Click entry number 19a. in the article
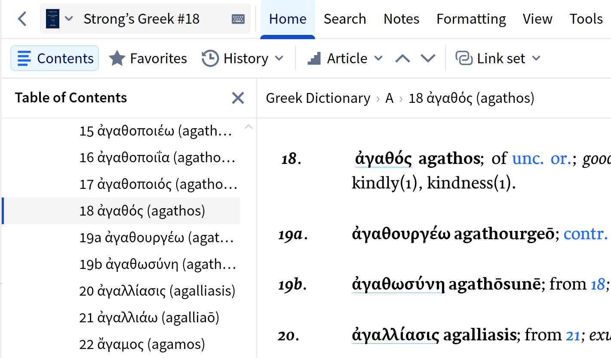Viewport: 611px width, 358px height. pyautogui.click(x=293, y=235)
